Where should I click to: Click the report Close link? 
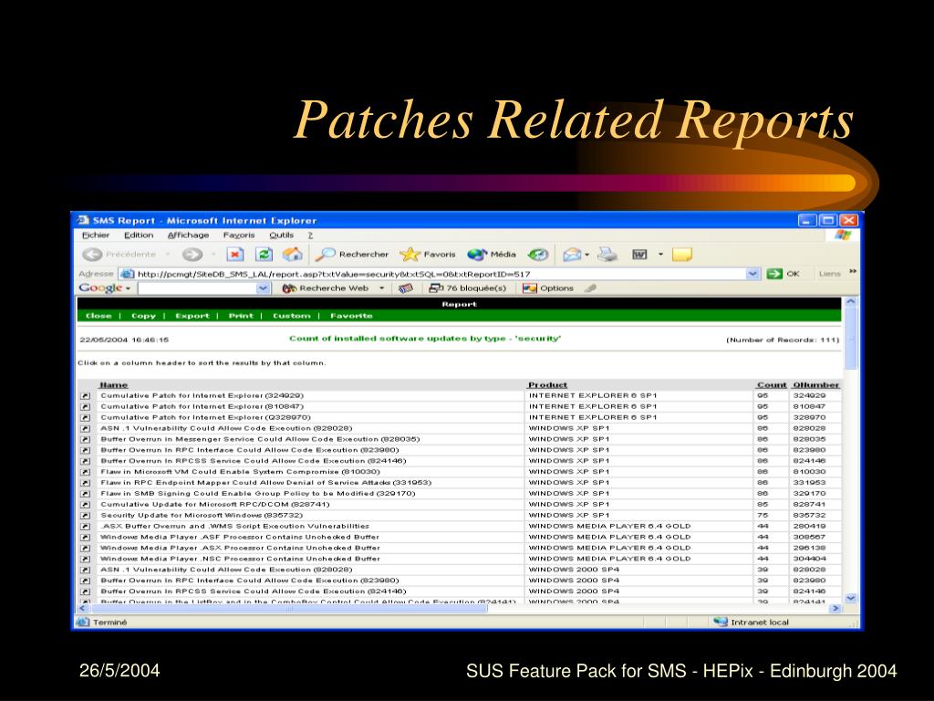click(x=99, y=316)
